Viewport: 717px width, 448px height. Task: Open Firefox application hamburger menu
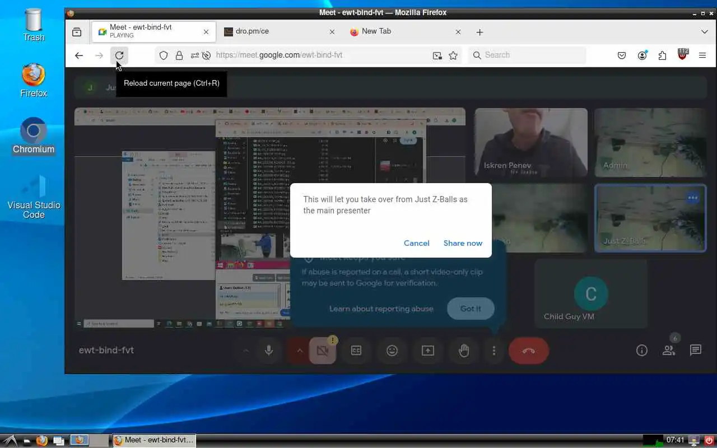coord(702,55)
